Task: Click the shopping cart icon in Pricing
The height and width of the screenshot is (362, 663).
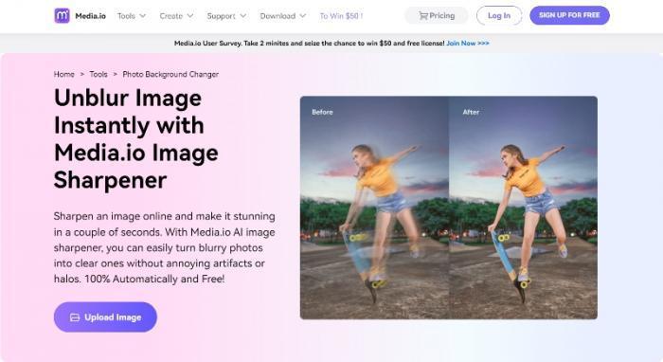Action: point(423,16)
